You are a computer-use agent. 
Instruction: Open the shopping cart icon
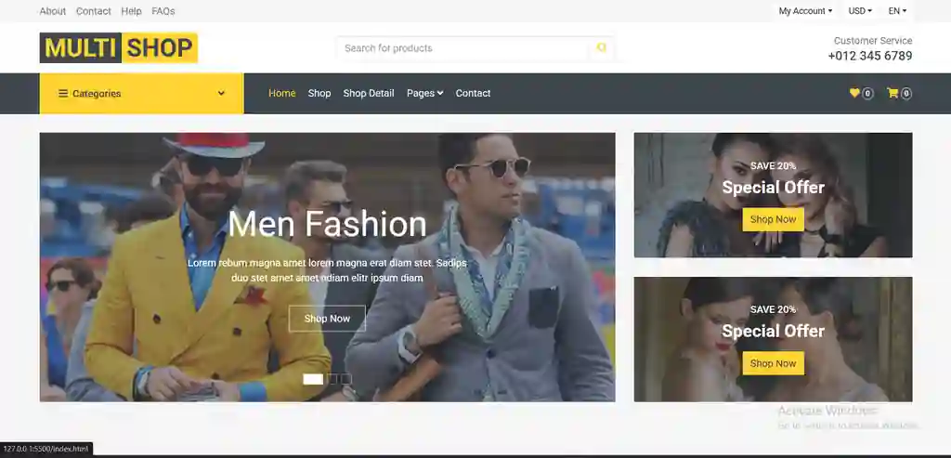click(x=892, y=93)
